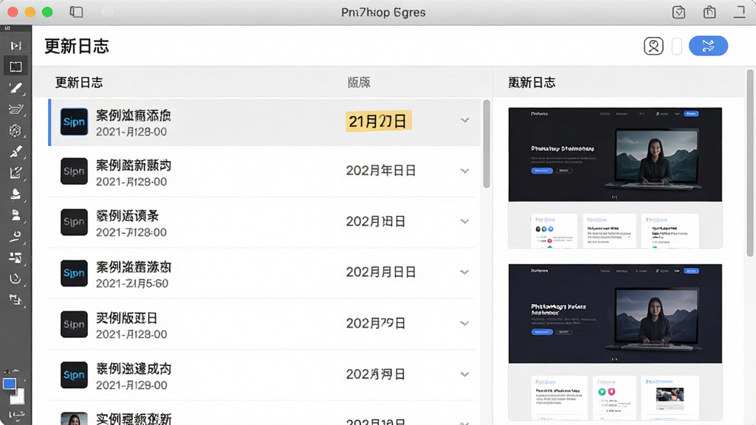Expand the chevron on the yellow-dated first row

(x=464, y=120)
